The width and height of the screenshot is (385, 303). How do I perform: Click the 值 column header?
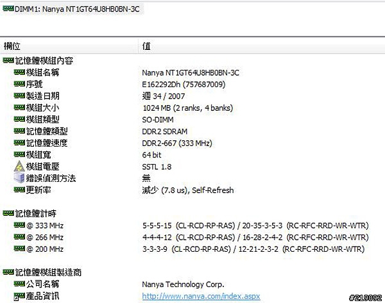coord(146,46)
